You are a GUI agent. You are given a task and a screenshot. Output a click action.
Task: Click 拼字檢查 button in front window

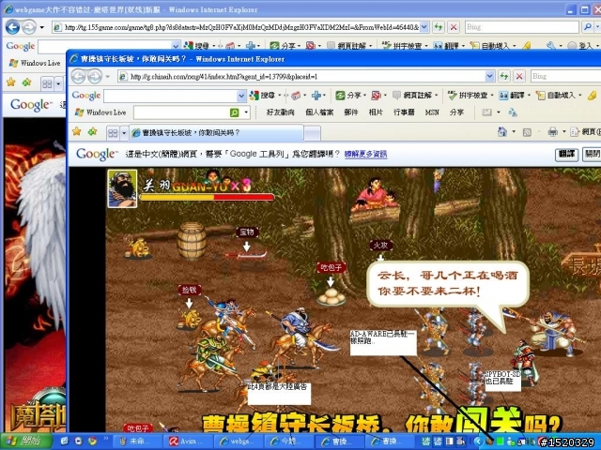point(468,95)
